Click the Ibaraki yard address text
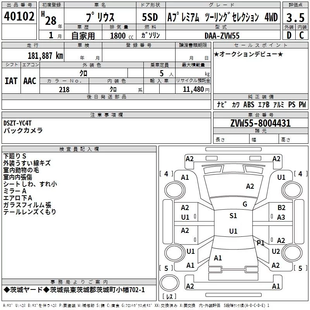Viewport: 310px width, 310px height. tap(74, 290)
